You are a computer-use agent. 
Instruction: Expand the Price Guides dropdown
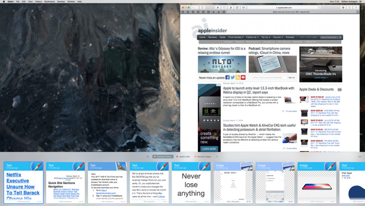pos(236,37)
